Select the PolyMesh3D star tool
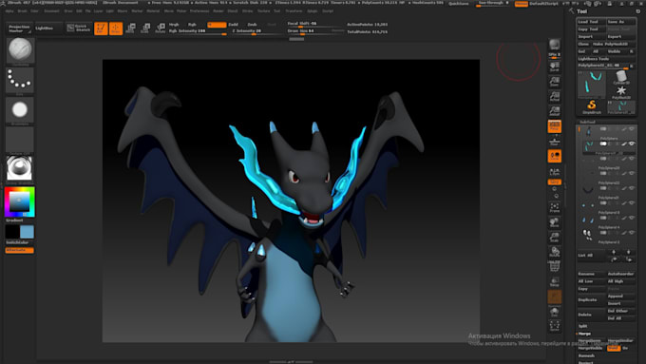 (621, 92)
